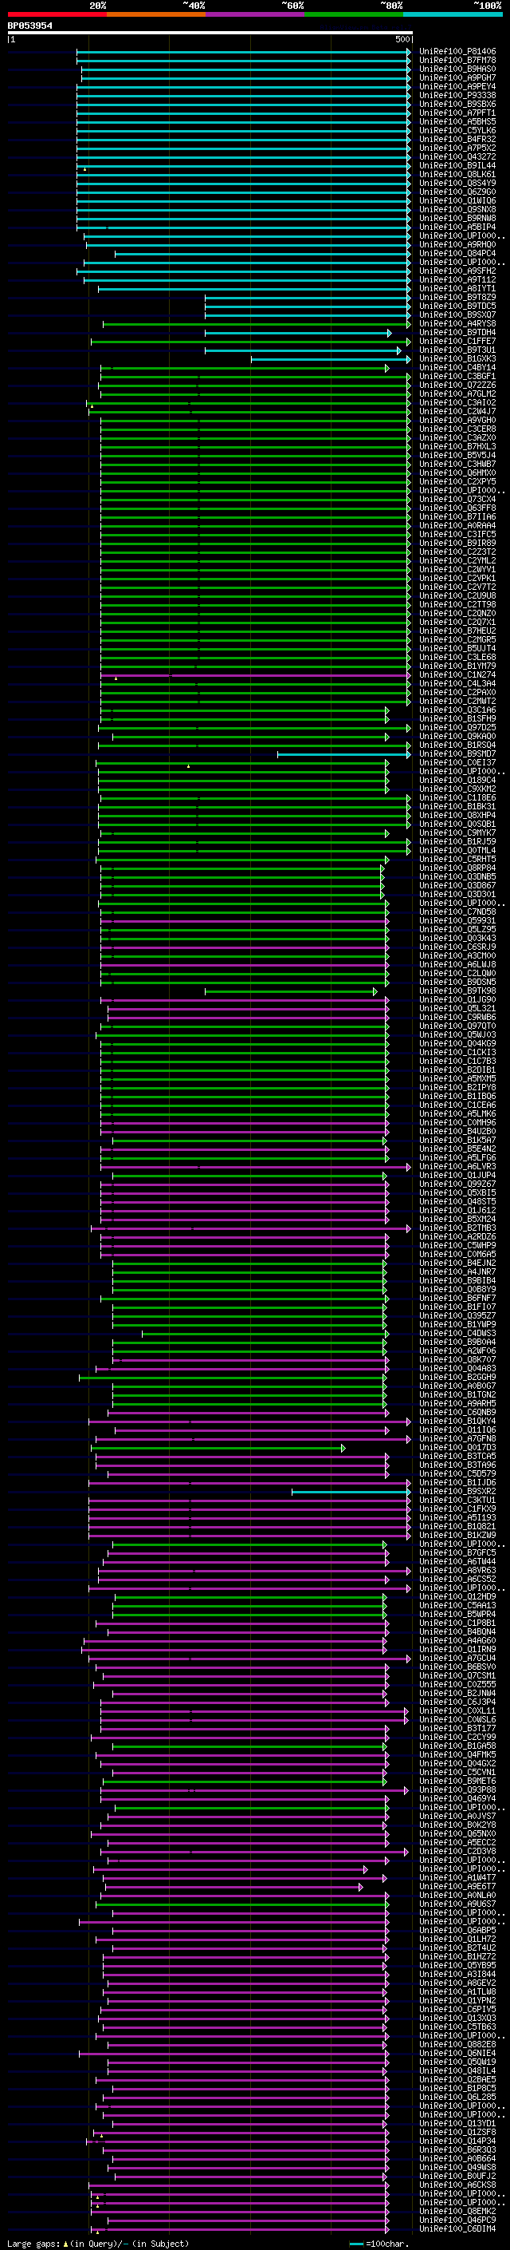This screenshot has width=510, height=2250.
Task: Open hit UniRef100_A4RYS8
Action: click(x=457, y=324)
